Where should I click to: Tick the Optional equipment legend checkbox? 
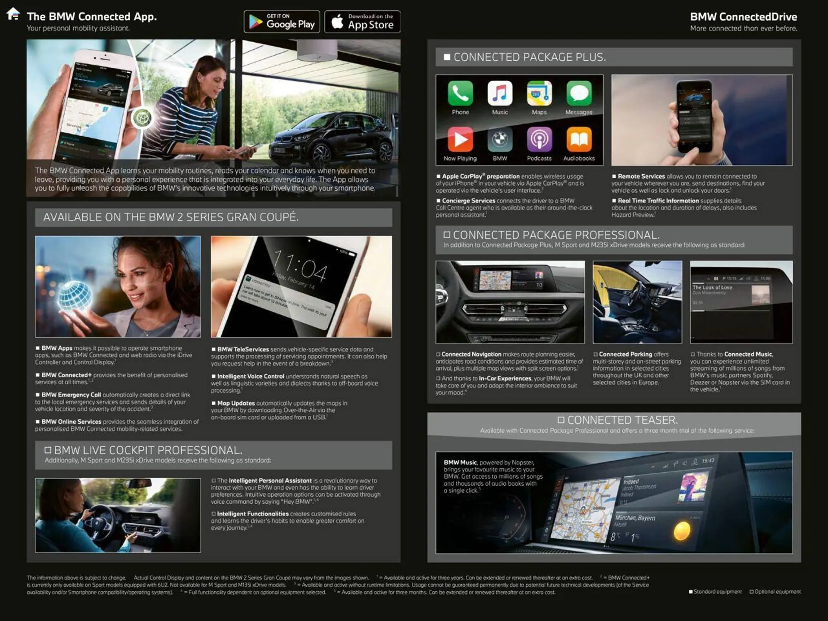(x=752, y=592)
